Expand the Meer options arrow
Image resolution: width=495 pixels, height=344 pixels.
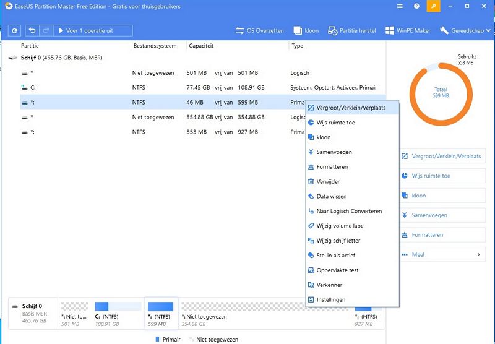click(x=478, y=254)
